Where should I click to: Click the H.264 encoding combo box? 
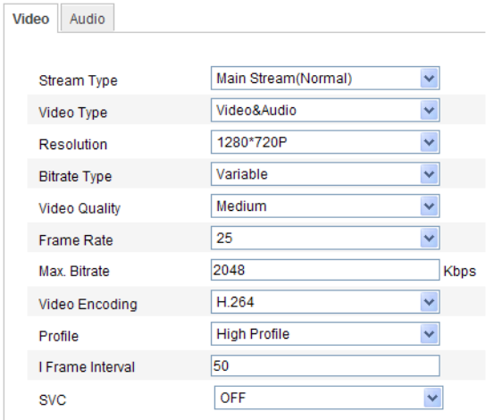point(325,301)
